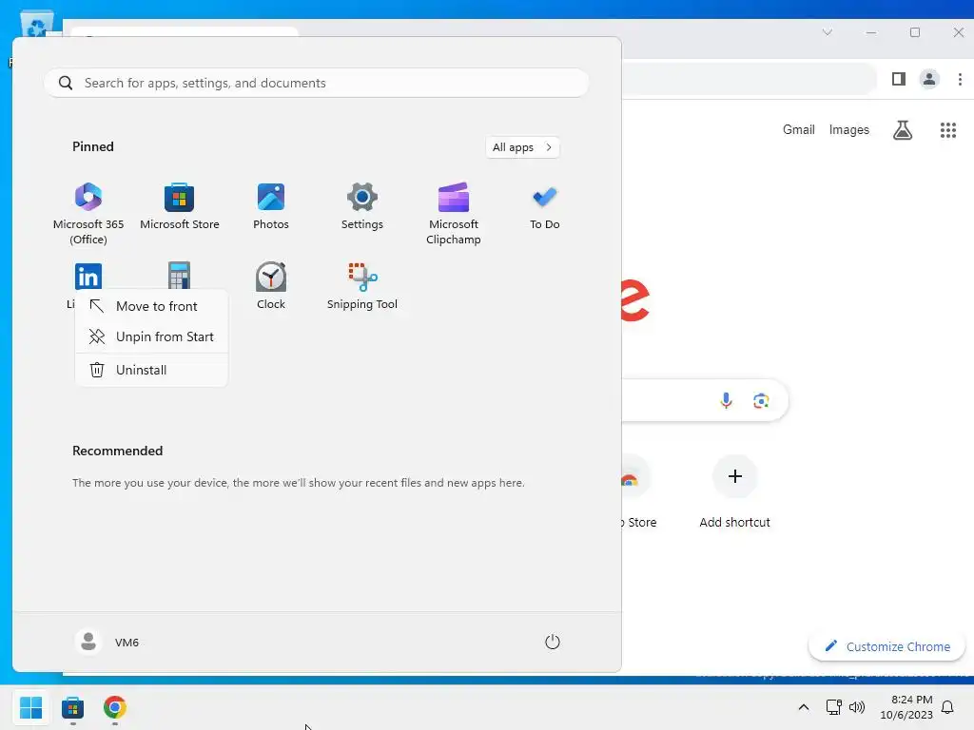Open the Calculator pinned icon
974x730 pixels.
coord(179,275)
